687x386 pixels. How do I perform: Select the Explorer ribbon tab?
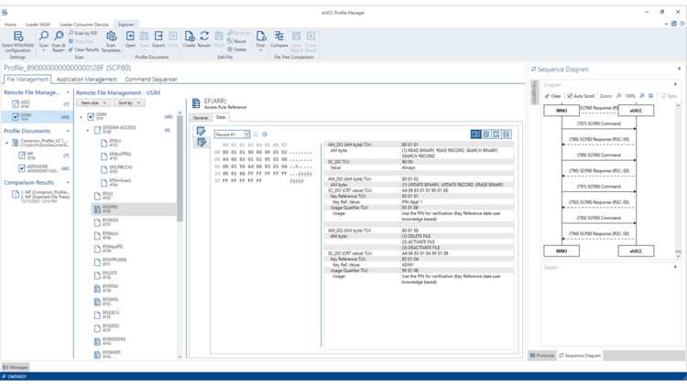point(126,25)
